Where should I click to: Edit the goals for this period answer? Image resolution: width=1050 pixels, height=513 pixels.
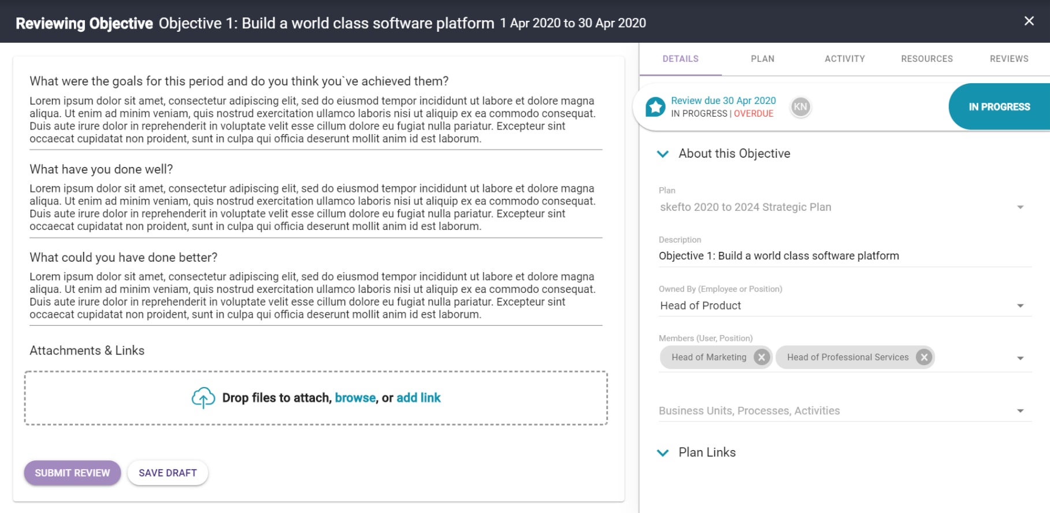pos(316,120)
